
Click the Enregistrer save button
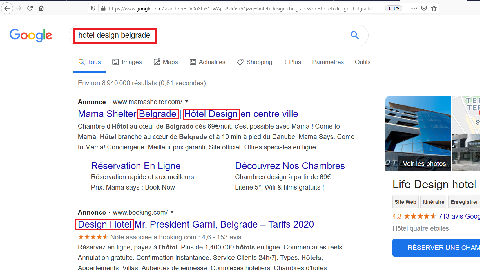[x=464, y=202]
